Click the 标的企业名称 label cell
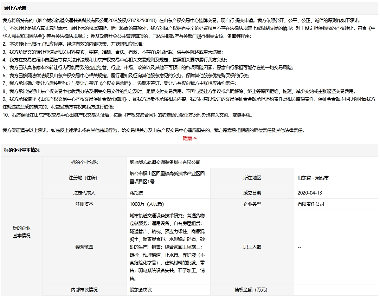This screenshot has height=296, width=380. click(84, 162)
